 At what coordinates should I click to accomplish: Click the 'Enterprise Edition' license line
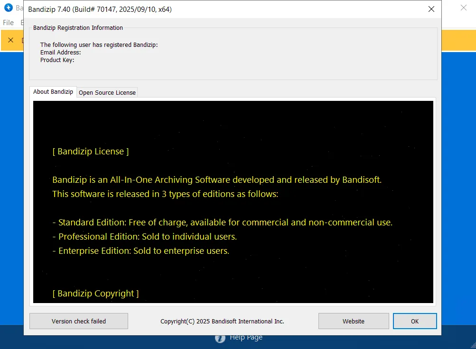(x=141, y=251)
